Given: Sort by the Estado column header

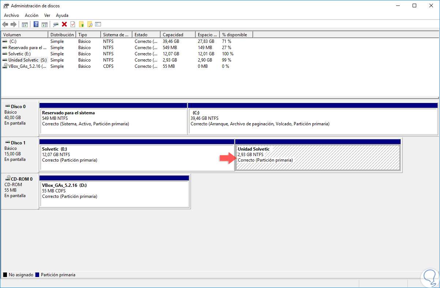Looking at the screenshot, I should coord(146,35).
